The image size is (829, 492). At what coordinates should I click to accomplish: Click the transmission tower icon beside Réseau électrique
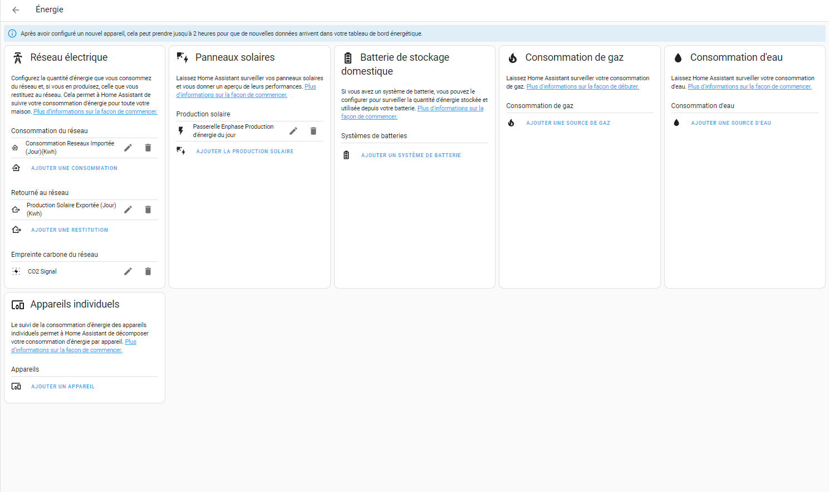[x=18, y=57]
